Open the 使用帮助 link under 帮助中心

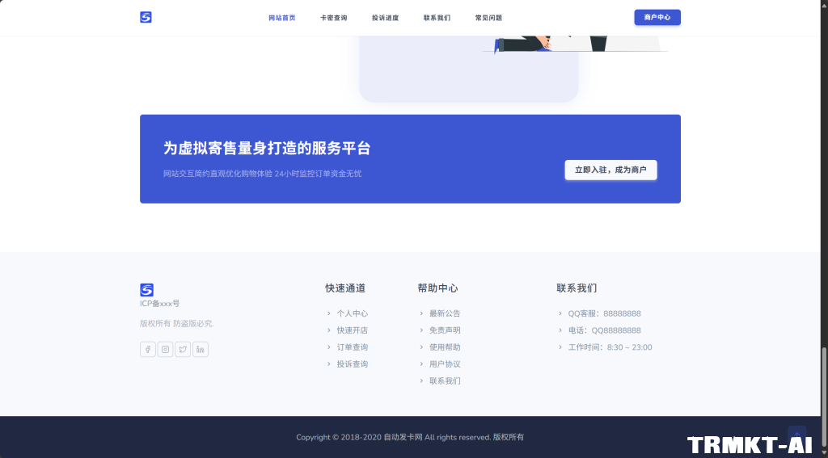[x=445, y=347]
